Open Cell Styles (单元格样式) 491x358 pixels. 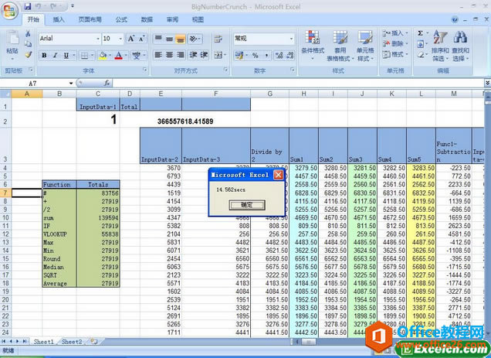(365, 46)
